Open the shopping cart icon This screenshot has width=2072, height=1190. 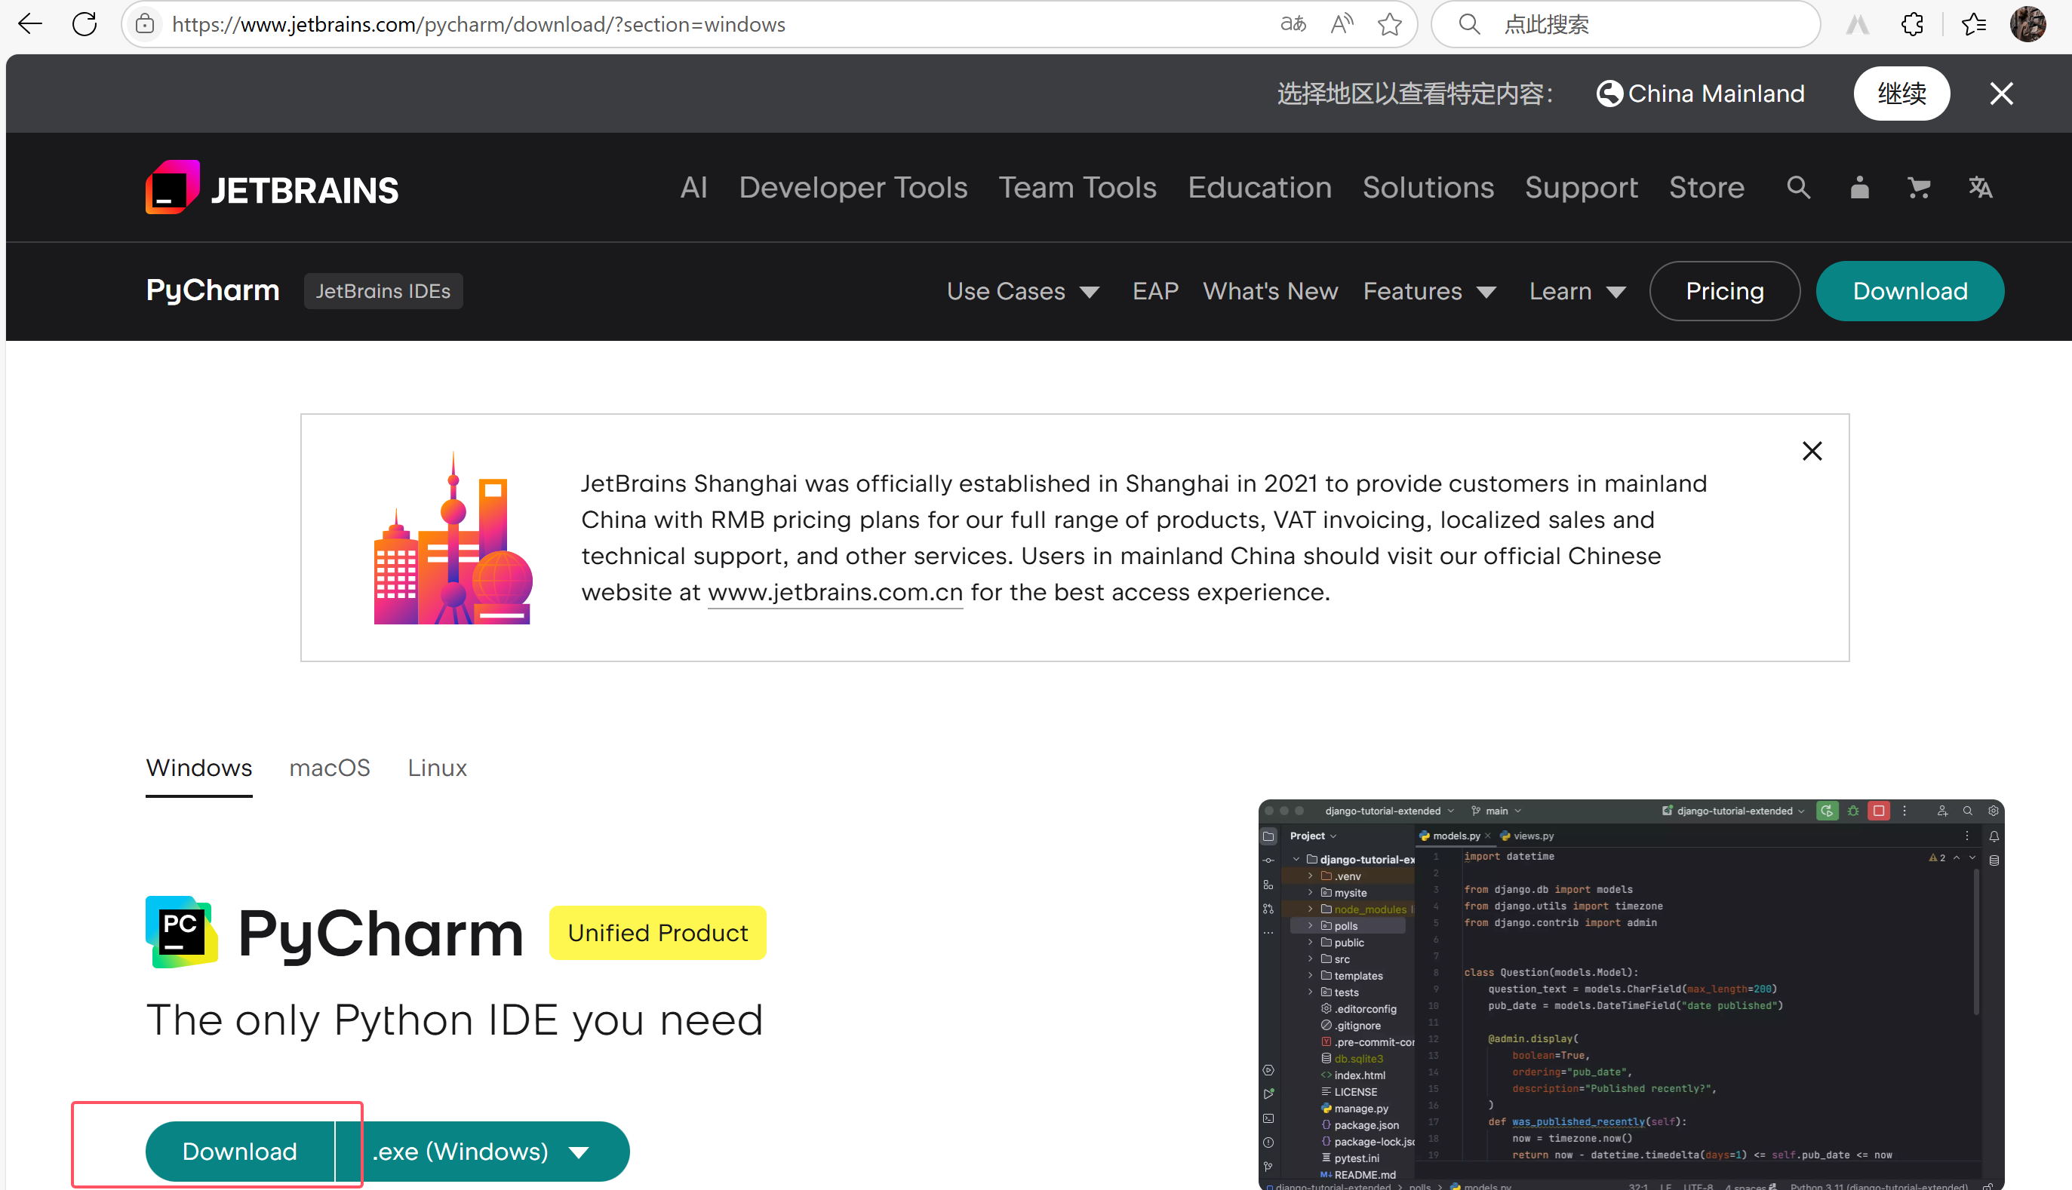coord(1918,188)
